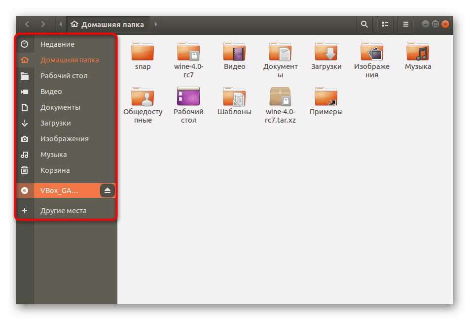Image resolution: width=469 pixels, height=320 pixels.
Task: Eject the VBox_GA disc
Action: [108, 191]
